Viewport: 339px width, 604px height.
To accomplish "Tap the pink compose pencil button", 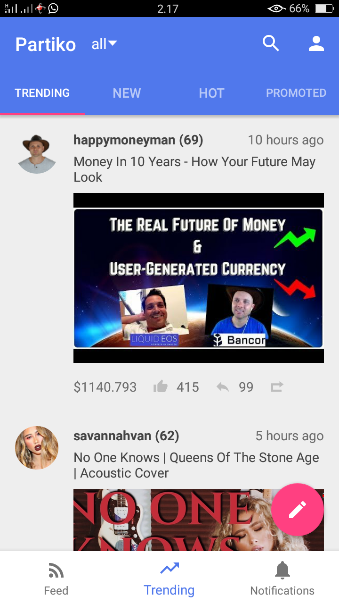I will pos(298,510).
